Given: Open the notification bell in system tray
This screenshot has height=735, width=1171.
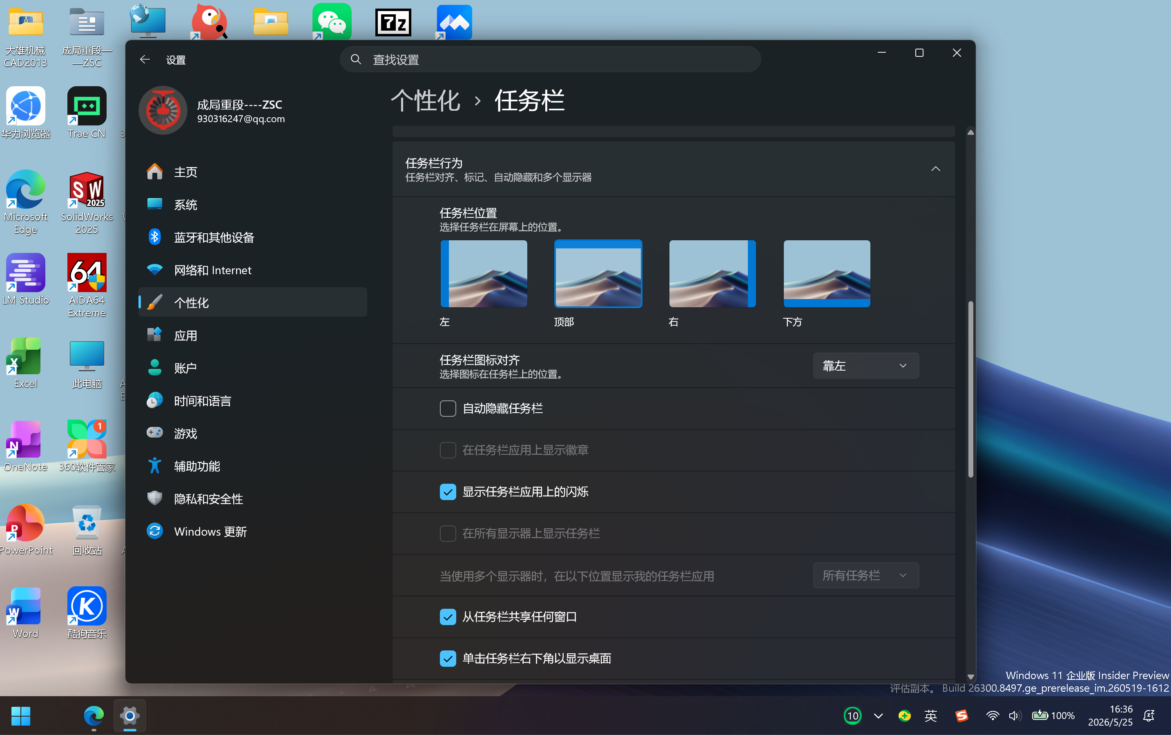Looking at the screenshot, I should coord(1149,715).
